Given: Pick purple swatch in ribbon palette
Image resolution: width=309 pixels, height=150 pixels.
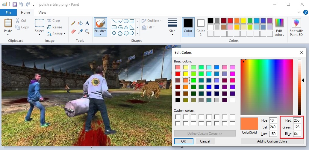Looking at the screenshot, I should tap(270, 20).
